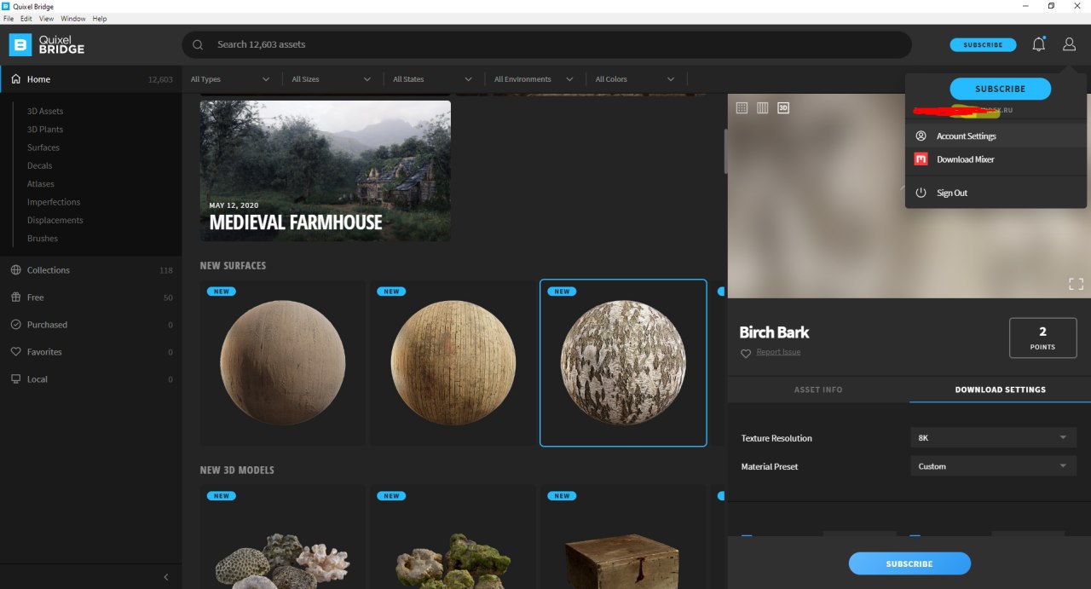Select 3D Assets category
Screen dimensions: 1091x589
pos(45,112)
